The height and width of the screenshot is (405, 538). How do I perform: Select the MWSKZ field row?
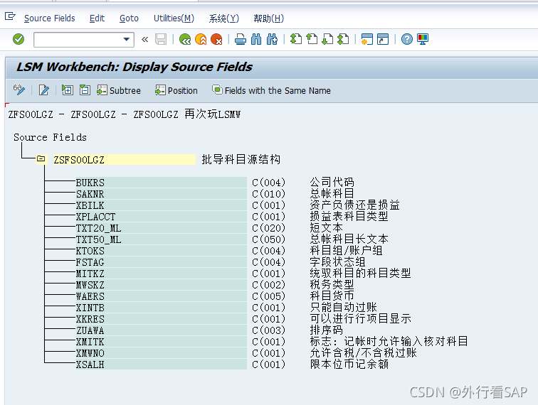click(x=162, y=285)
